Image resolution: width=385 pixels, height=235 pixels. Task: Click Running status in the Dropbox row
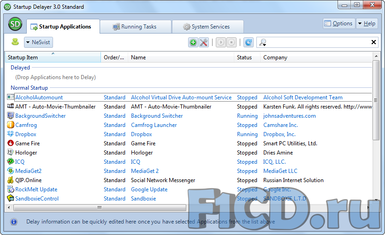tap(247, 134)
